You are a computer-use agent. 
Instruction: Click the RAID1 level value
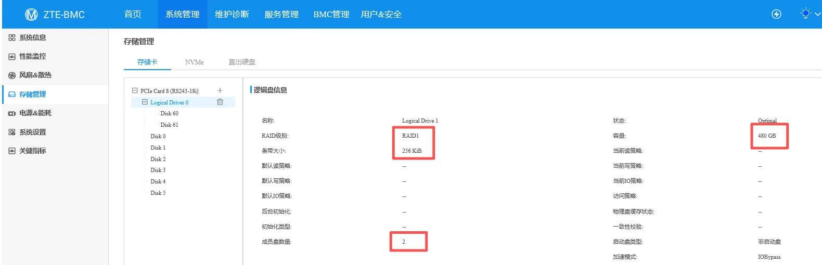[410, 136]
